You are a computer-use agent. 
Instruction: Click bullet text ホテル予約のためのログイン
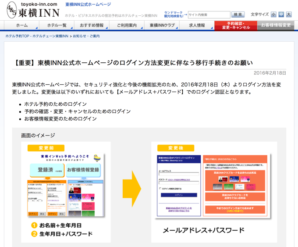click(55, 104)
